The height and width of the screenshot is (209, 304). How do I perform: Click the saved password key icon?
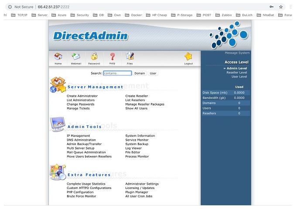coord(271,7)
